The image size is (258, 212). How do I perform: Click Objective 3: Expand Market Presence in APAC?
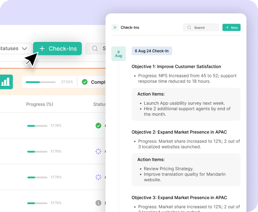point(179,198)
